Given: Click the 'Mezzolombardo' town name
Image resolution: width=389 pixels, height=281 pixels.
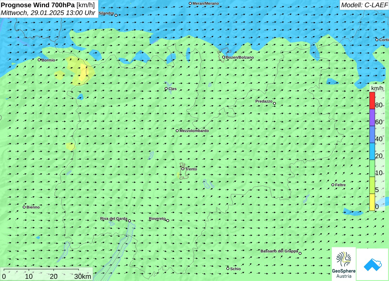Looking at the screenshot, I should (x=194, y=131).
